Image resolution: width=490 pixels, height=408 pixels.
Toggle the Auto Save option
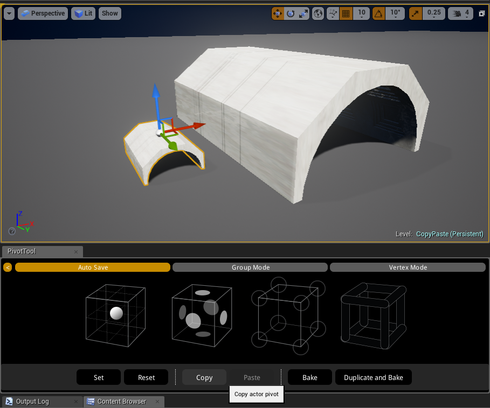tap(93, 268)
